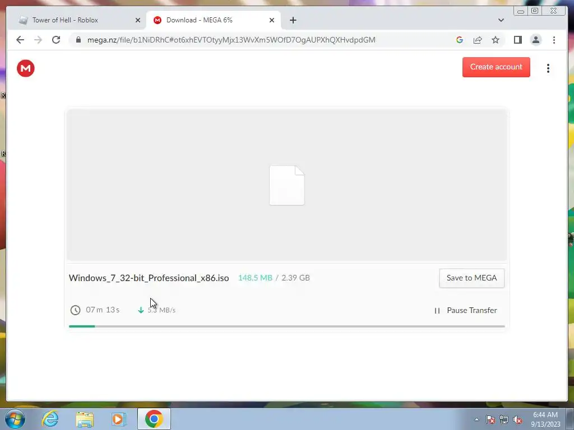Click the browser forward arrow

tap(38, 40)
